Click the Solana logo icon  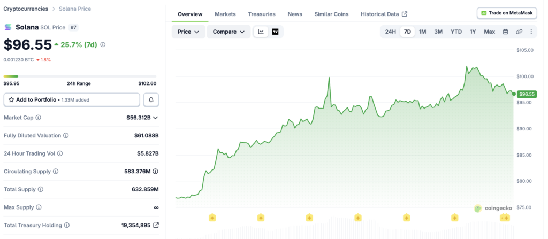coord(7,27)
